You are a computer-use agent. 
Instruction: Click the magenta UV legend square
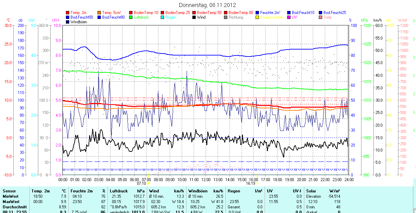pyautogui.click(x=289, y=17)
